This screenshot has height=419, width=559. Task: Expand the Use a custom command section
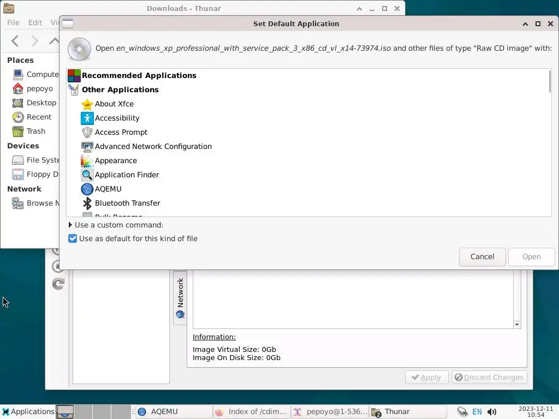pyautogui.click(x=116, y=225)
